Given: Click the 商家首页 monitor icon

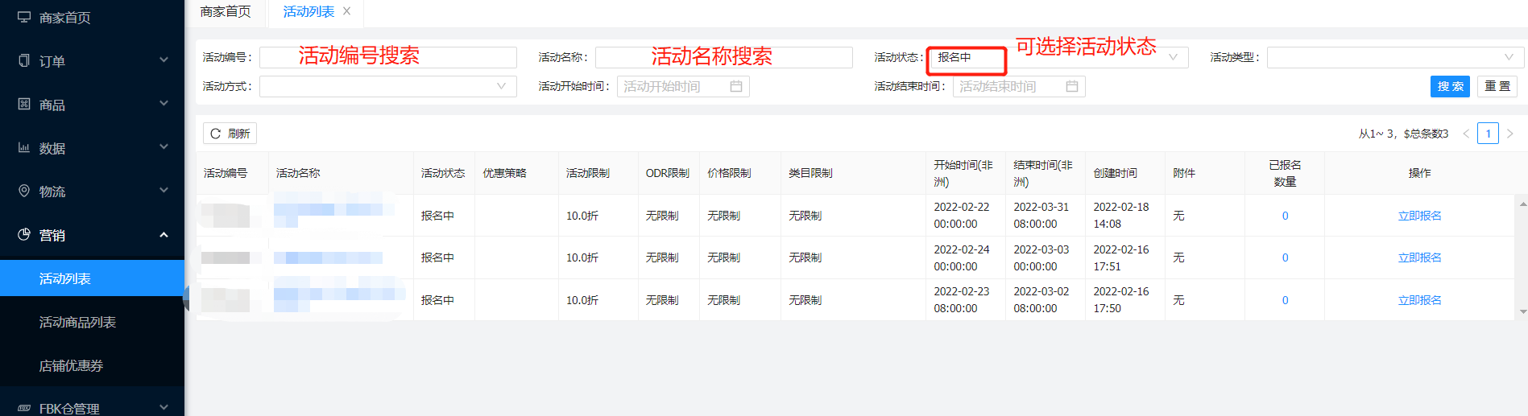Looking at the screenshot, I should [24, 17].
